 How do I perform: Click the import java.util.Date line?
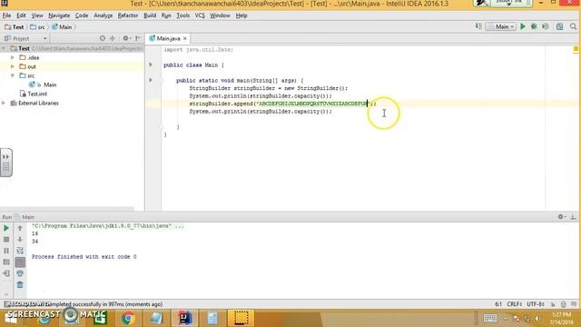[x=198, y=49]
